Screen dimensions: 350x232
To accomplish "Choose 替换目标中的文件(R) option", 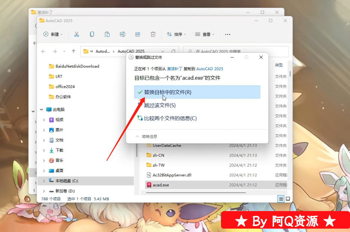I will click(197, 92).
